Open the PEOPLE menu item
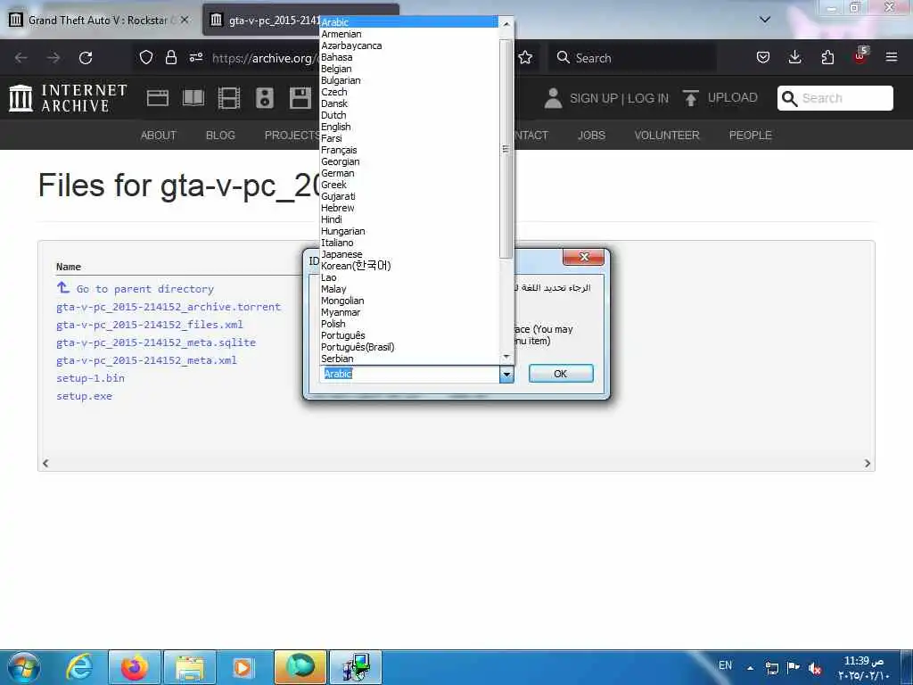Image resolution: width=913 pixels, height=685 pixels. (x=751, y=136)
